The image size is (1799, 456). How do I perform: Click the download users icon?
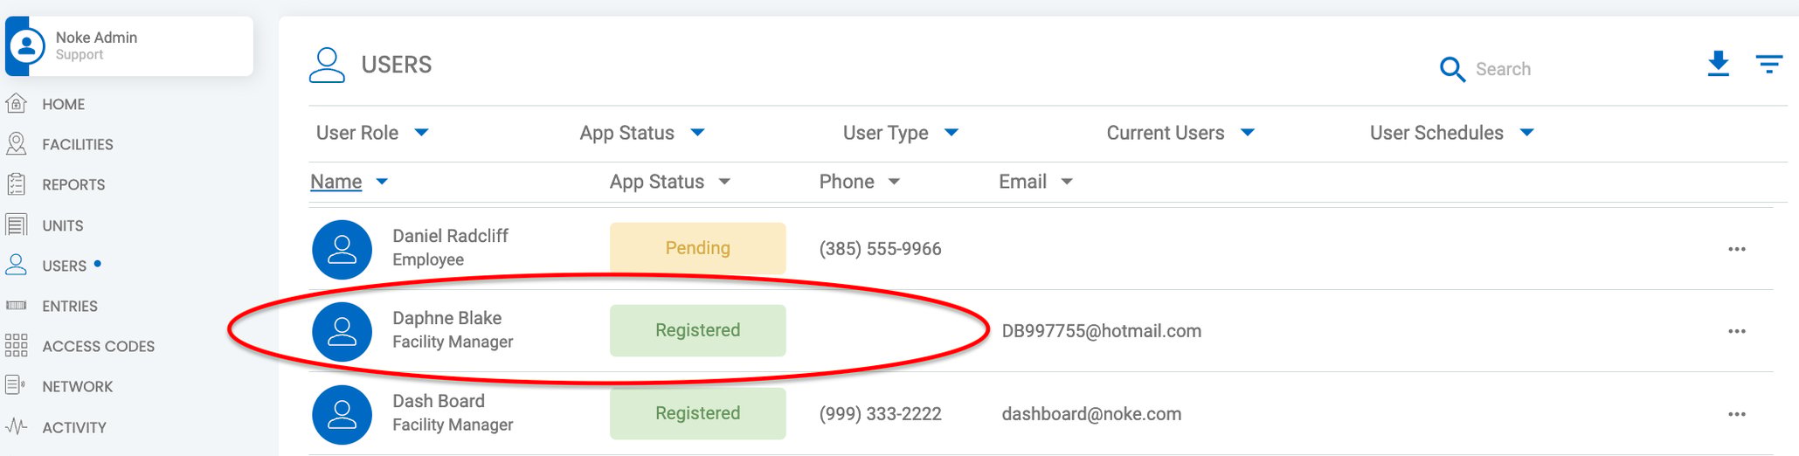point(1718,64)
